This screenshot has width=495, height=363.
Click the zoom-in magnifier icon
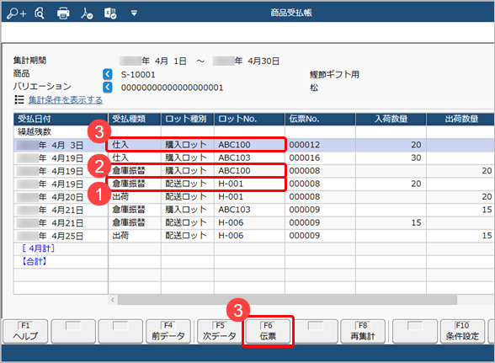click(x=17, y=13)
